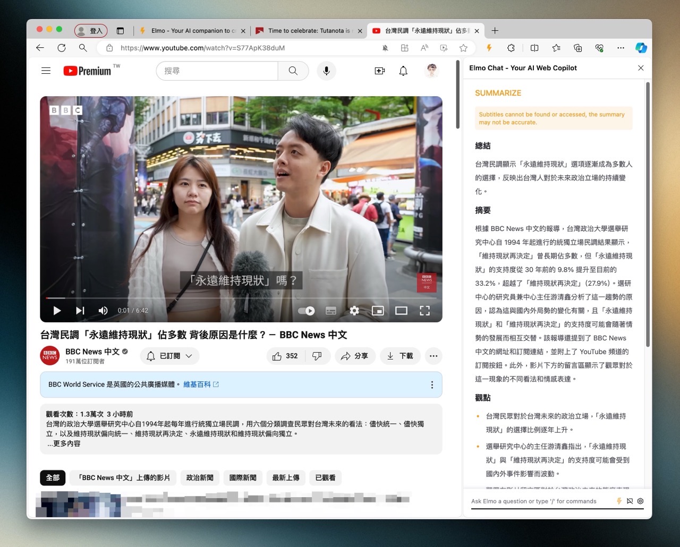The width and height of the screenshot is (680, 547).
Task: Focus the YouTube 搜尋 search field
Action: point(217,71)
